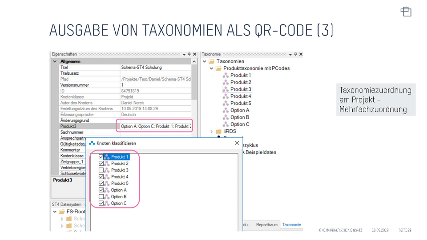427x240 pixels.
Task: Click the Produkt 1 taxonomy node icon
Action: [226, 76]
